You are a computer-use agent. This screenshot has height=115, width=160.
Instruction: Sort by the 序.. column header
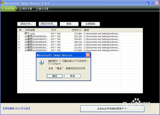coord(21,30)
